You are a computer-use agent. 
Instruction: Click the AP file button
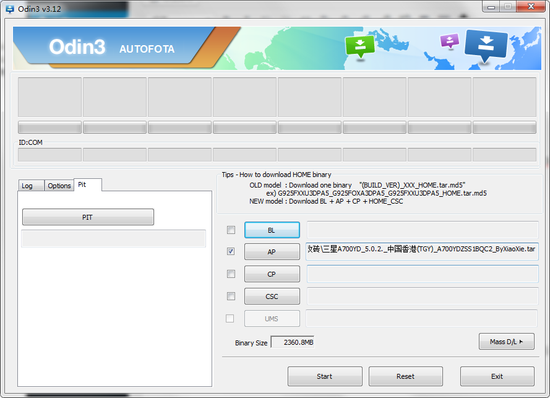pyautogui.click(x=272, y=252)
